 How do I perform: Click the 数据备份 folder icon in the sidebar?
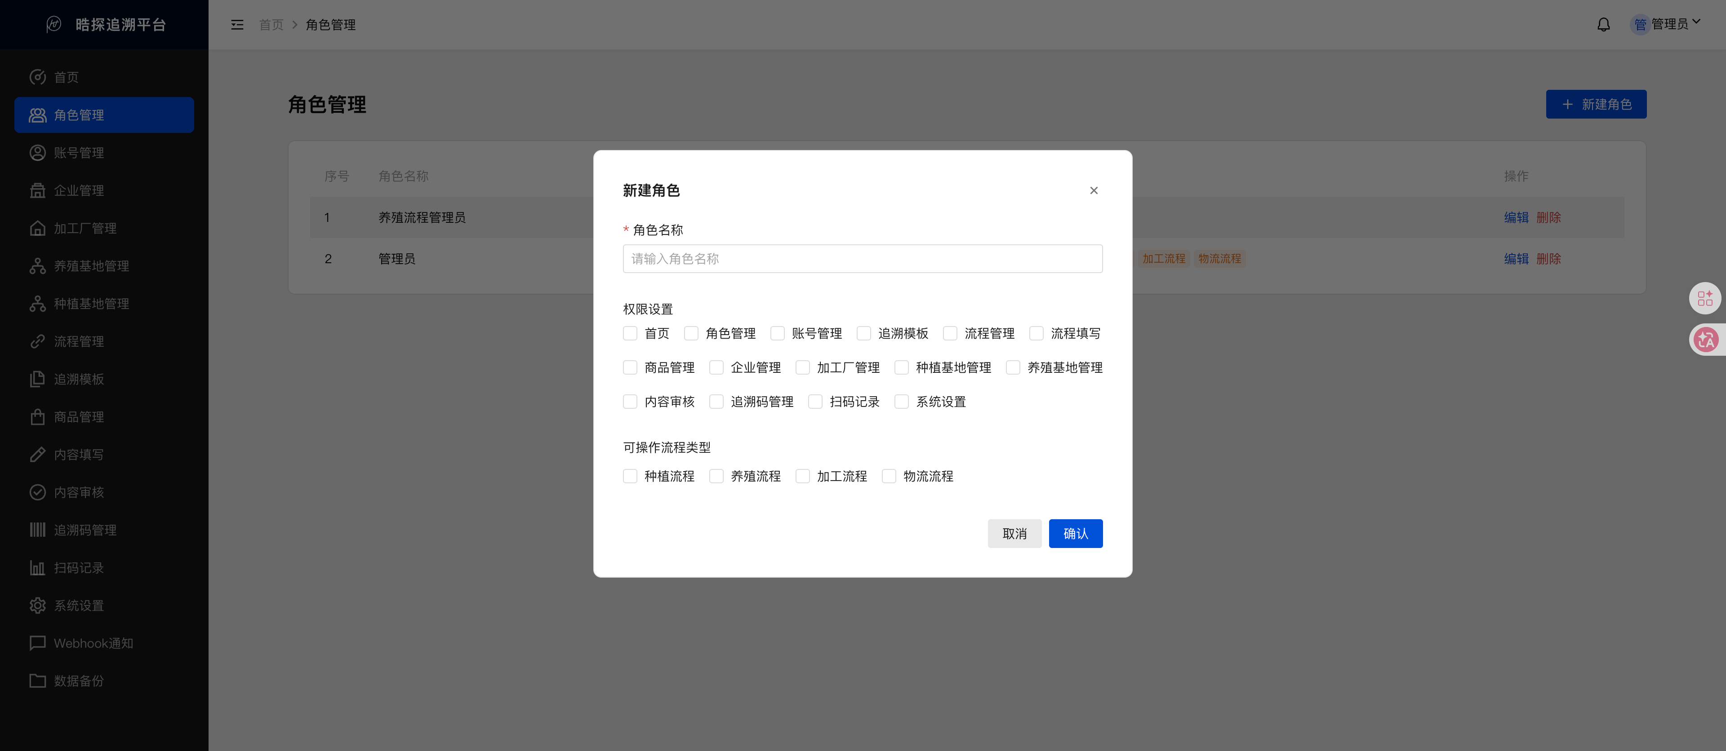pos(37,681)
